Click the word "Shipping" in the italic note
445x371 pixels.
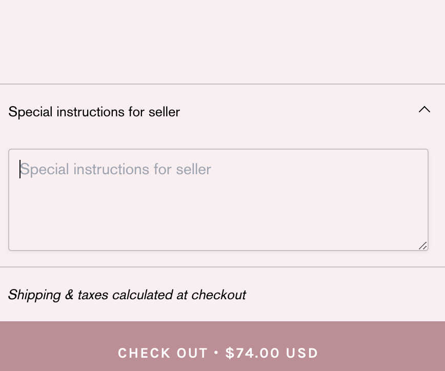point(34,295)
